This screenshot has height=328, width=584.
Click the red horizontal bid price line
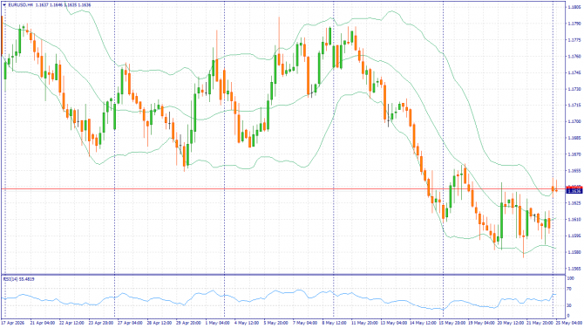(x=283, y=189)
